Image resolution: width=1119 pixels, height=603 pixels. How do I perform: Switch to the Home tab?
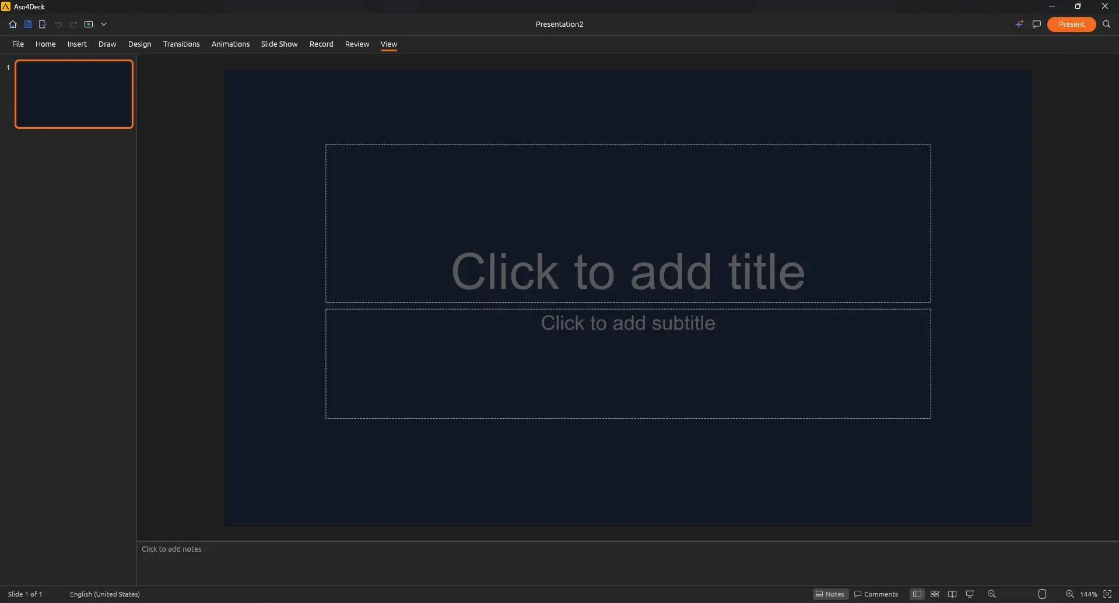click(x=45, y=44)
